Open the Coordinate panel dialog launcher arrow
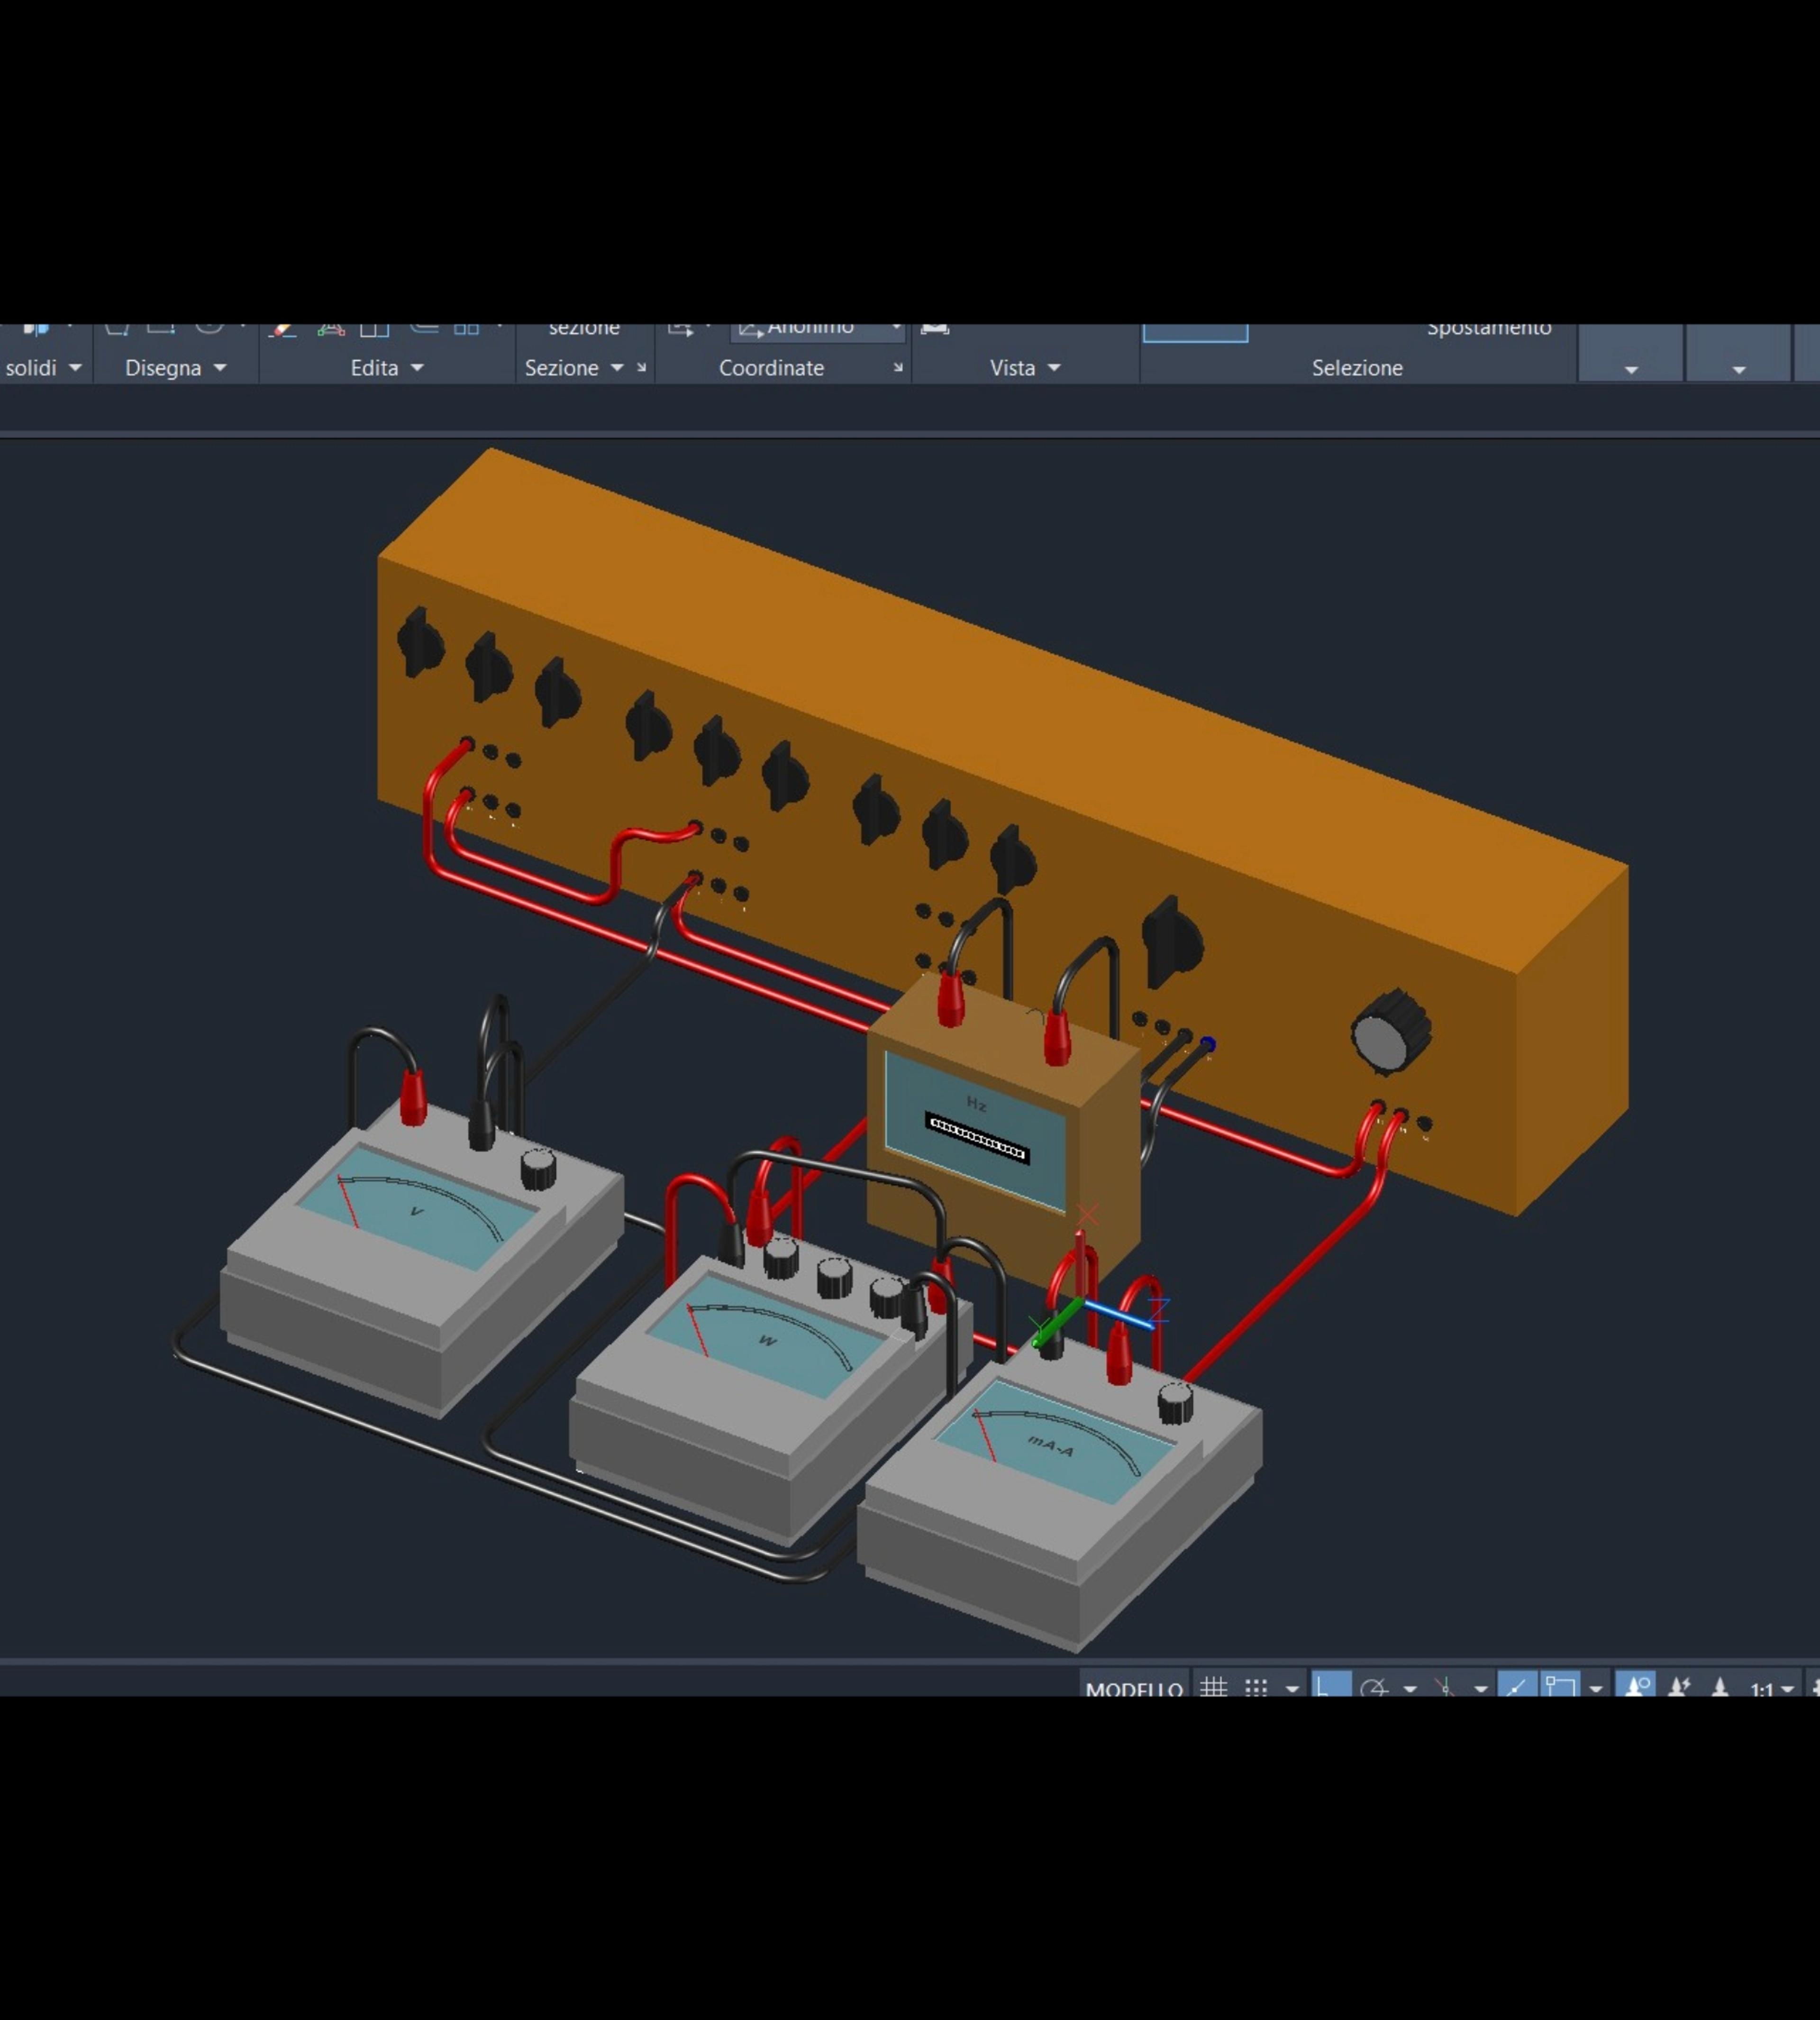 pos(898,368)
